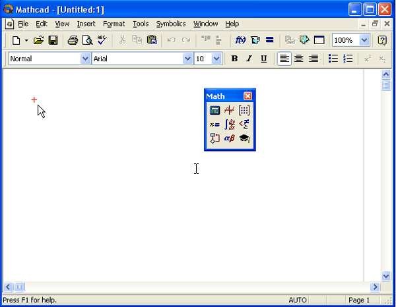Open the View menu
Image resolution: width=396 pixels, height=307 pixels.
click(62, 24)
